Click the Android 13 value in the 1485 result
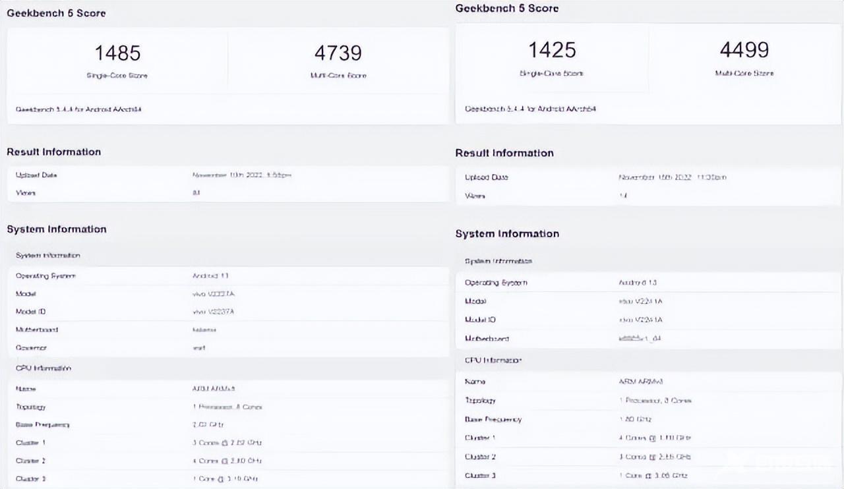Viewport: 844px width, 489px height. (x=210, y=276)
